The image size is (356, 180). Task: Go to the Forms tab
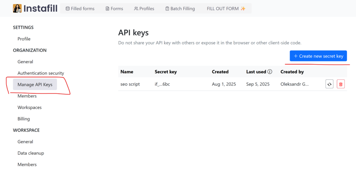pos(114,9)
